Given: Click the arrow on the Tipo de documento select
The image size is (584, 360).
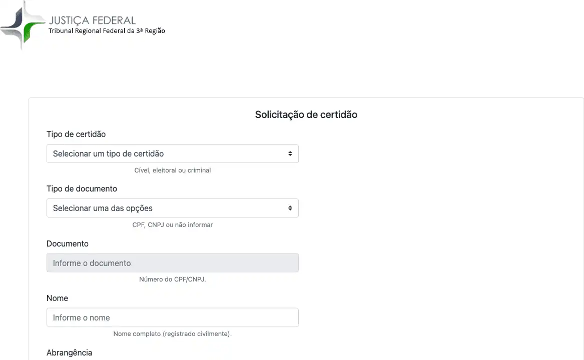Looking at the screenshot, I should tap(290, 208).
